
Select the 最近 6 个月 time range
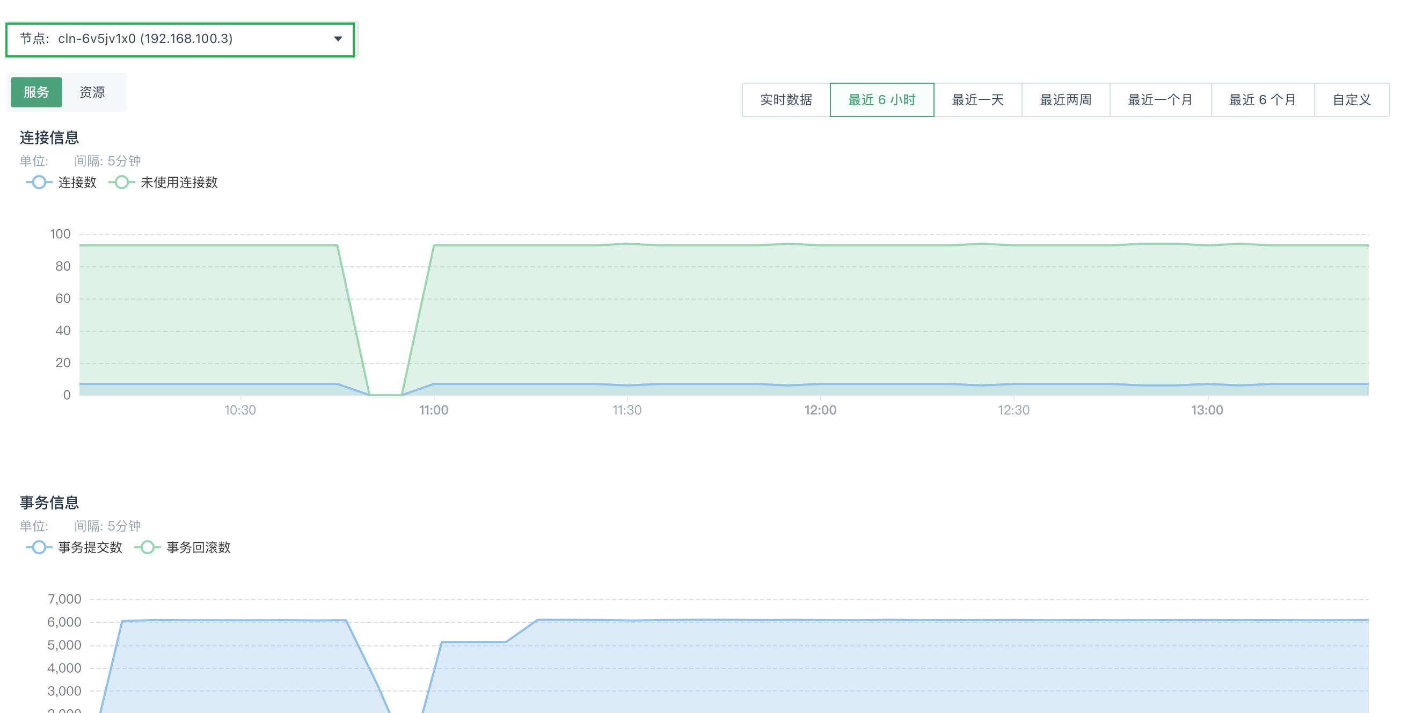pos(1263,99)
